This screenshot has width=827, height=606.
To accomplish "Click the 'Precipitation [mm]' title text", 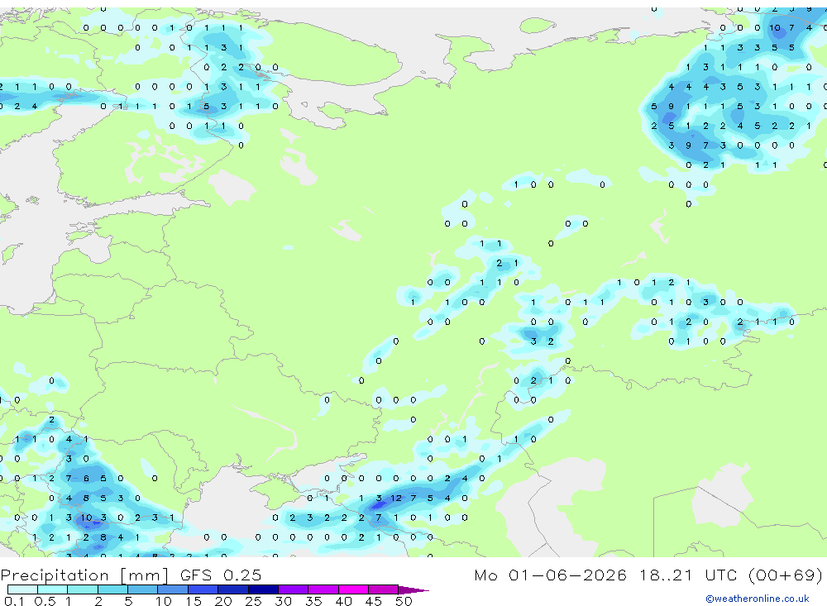I will pyautogui.click(x=84, y=575).
